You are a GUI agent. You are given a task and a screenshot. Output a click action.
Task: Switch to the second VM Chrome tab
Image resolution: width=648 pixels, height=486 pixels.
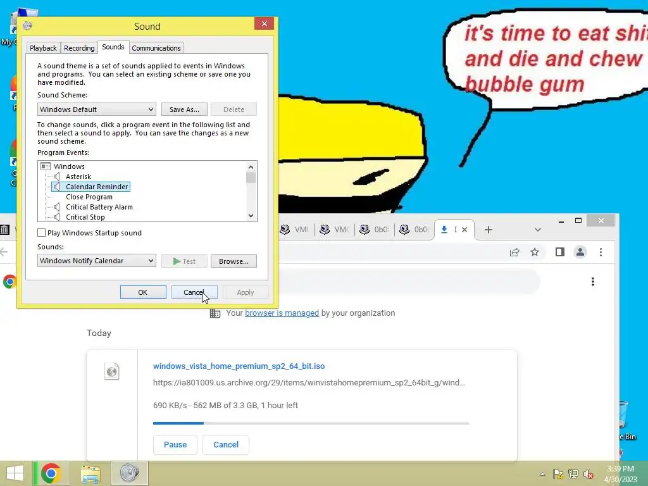tap(335, 229)
